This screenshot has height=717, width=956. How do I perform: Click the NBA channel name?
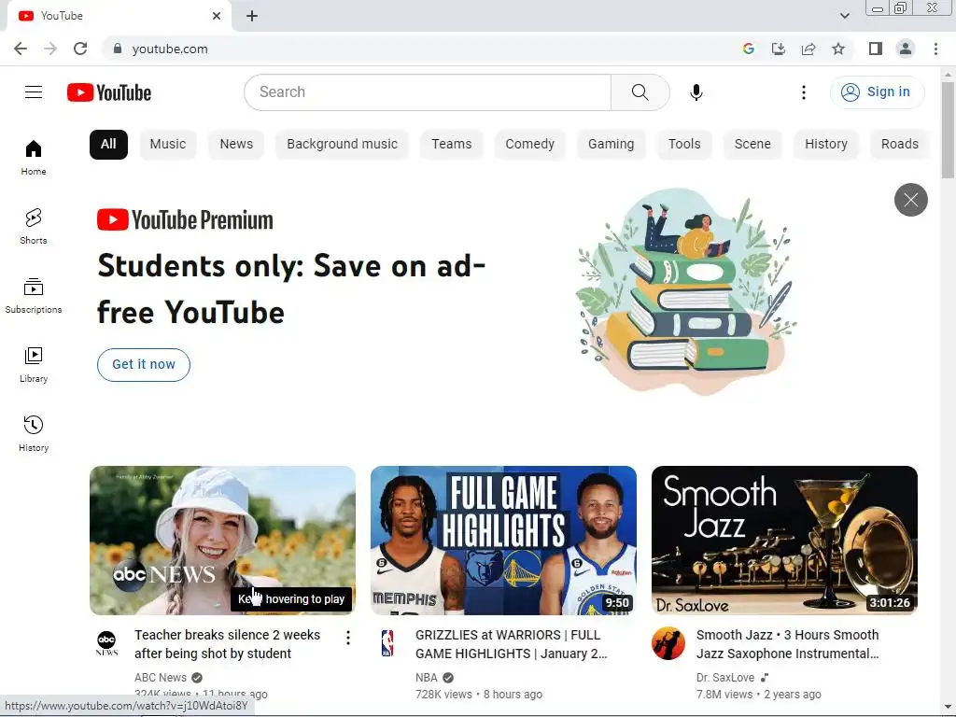(426, 678)
